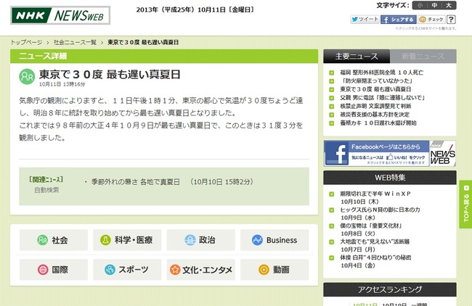The height and width of the screenshot is (306, 472).
Task: Click the article headline 東京で30度 最も遅い真夏日
Action: [110, 74]
